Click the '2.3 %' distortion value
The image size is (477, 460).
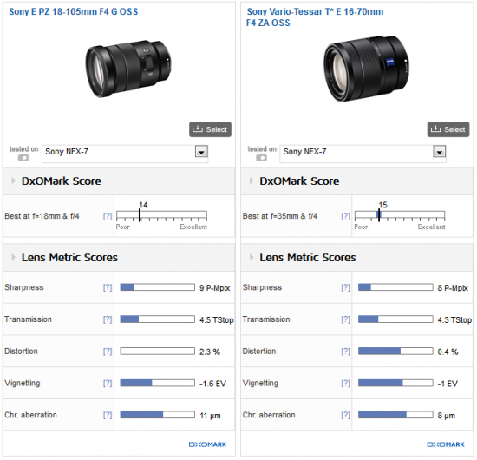pyautogui.click(x=210, y=352)
